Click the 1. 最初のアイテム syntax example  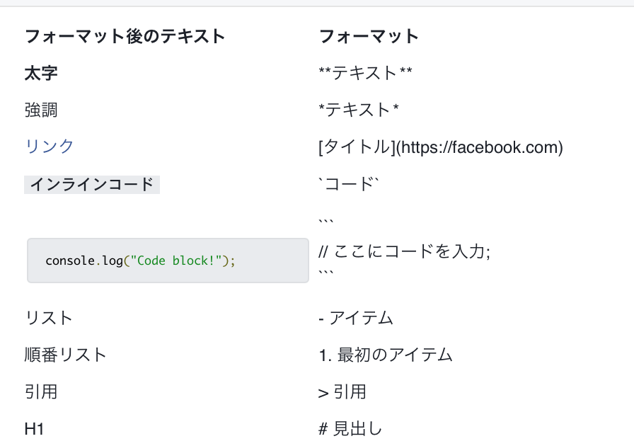coord(386,355)
